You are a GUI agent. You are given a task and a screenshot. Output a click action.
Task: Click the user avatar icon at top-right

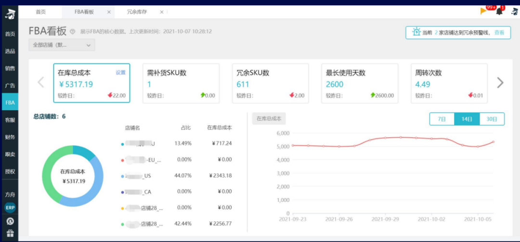click(x=513, y=11)
